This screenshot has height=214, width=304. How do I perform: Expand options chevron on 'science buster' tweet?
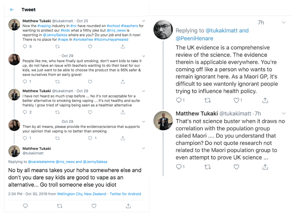pyautogui.click(x=284, y=113)
